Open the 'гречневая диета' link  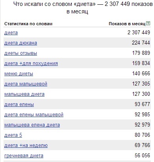(24, 156)
